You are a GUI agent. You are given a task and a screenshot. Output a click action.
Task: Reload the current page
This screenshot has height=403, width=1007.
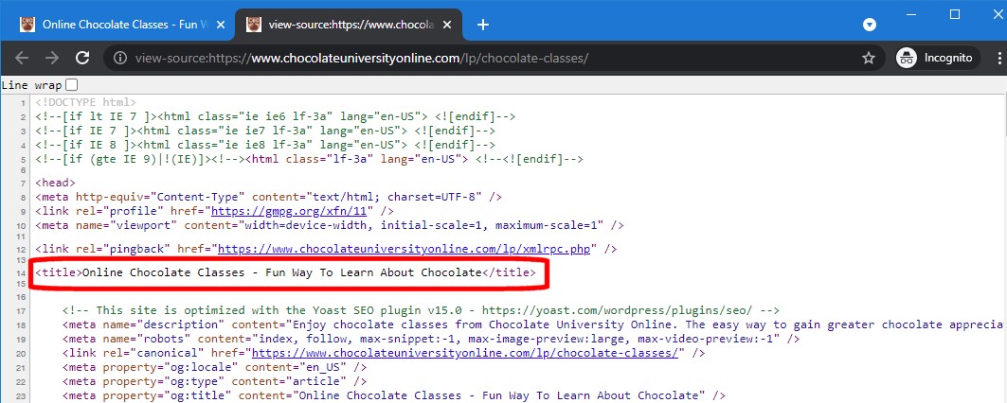(x=82, y=58)
